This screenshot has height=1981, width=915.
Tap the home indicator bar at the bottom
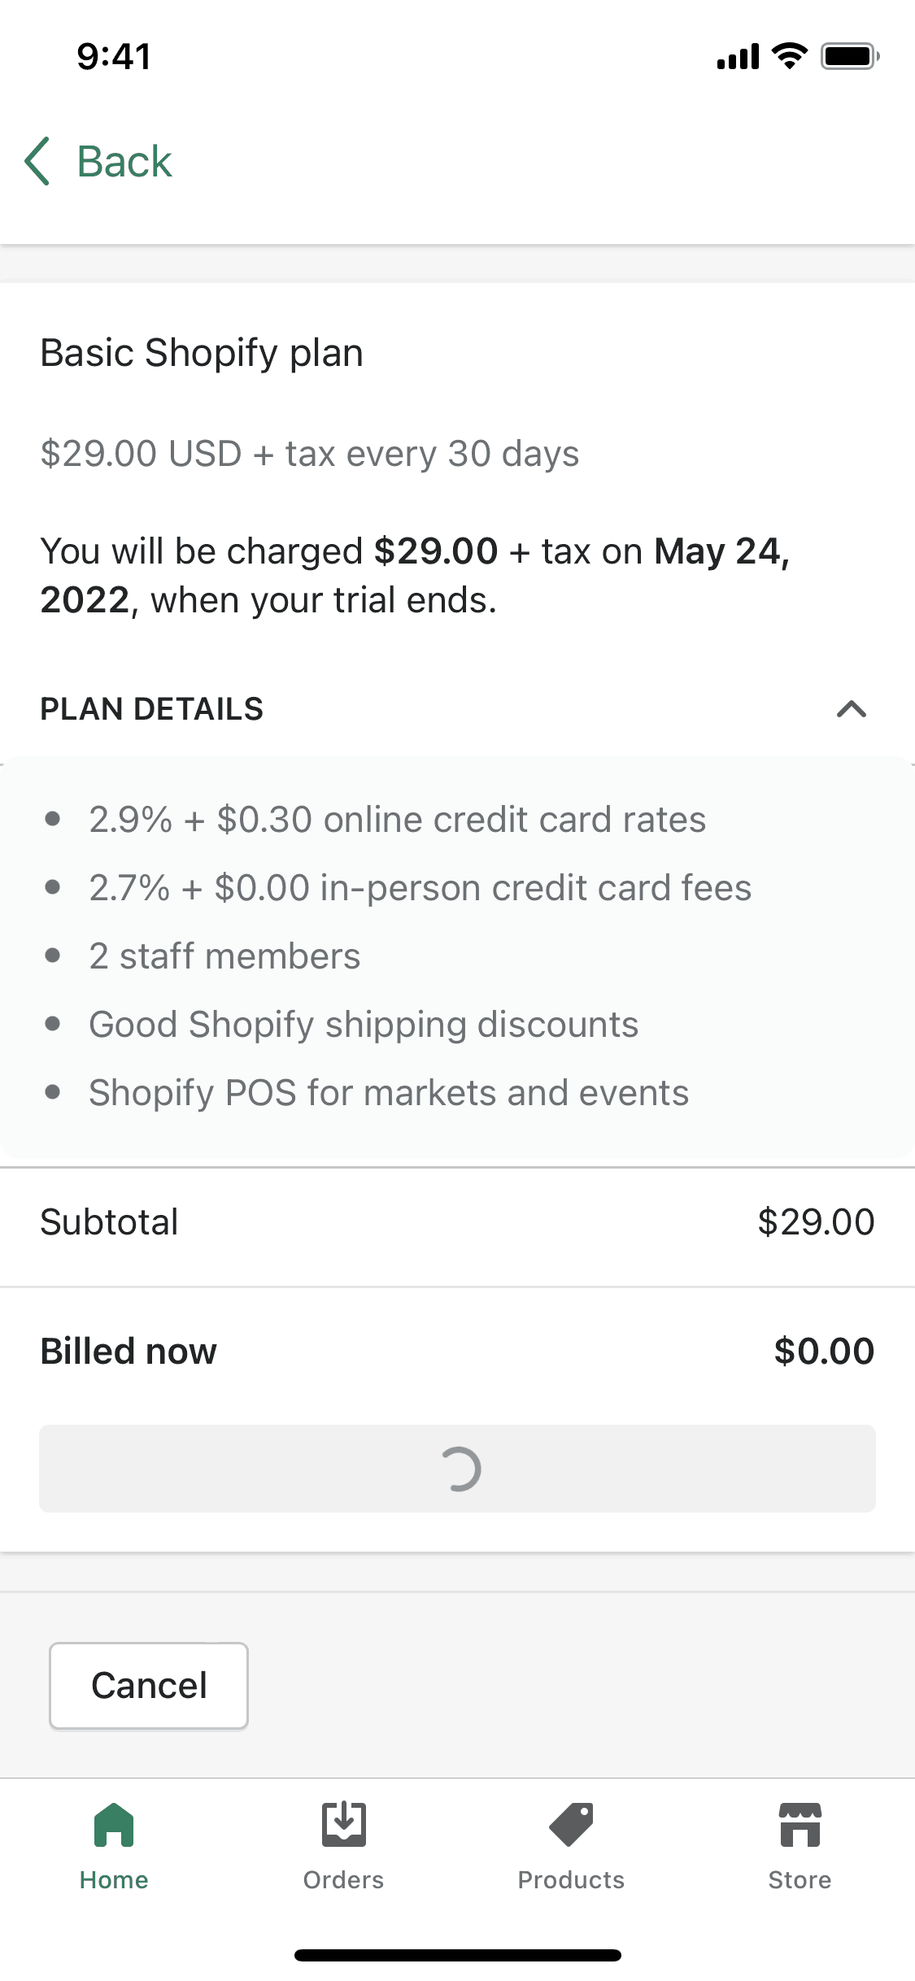(x=457, y=1955)
